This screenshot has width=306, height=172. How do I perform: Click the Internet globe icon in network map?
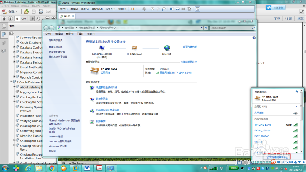coord(167,48)
